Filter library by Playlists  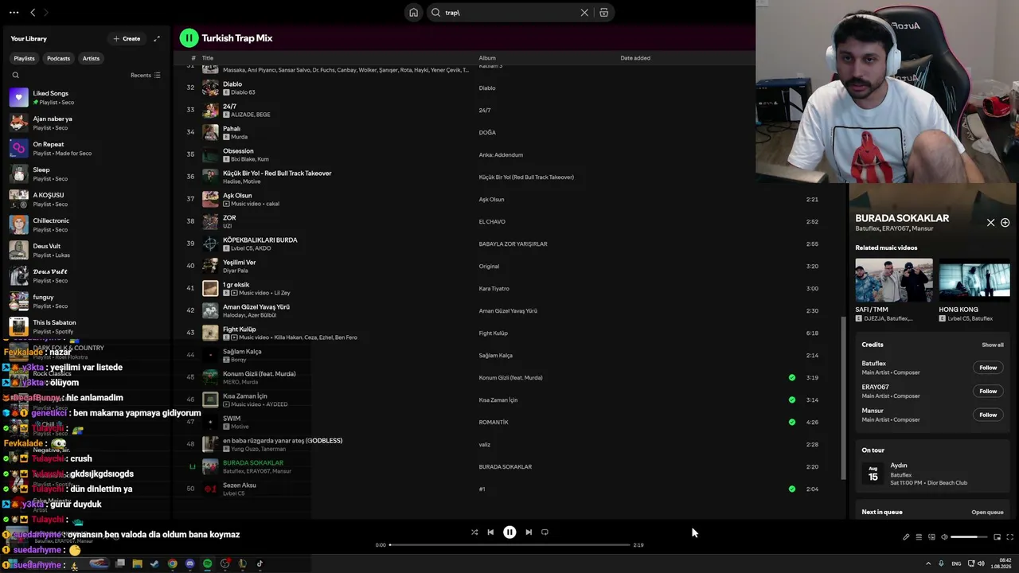pyautogui.click(x=24, y=58)
